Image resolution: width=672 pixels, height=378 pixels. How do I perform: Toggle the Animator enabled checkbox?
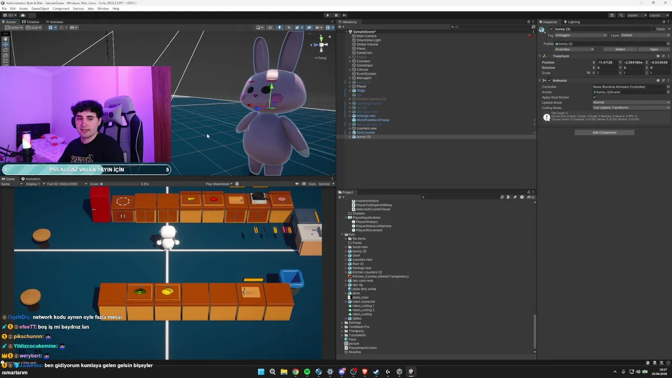(x=550, y=80)
